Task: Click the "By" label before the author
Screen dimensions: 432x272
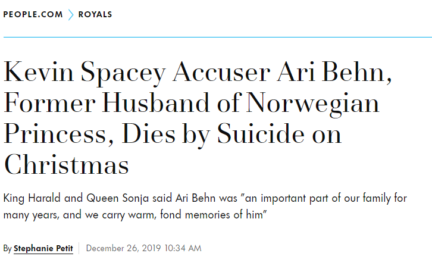Action: point(7,248)
